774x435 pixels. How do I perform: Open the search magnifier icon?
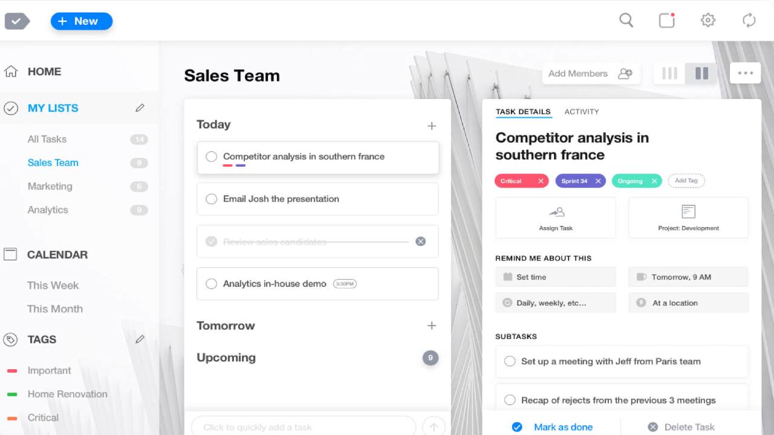[626, 20]
